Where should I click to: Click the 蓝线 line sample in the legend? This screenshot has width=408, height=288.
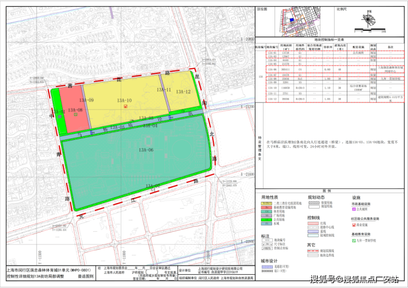[313, 231]
